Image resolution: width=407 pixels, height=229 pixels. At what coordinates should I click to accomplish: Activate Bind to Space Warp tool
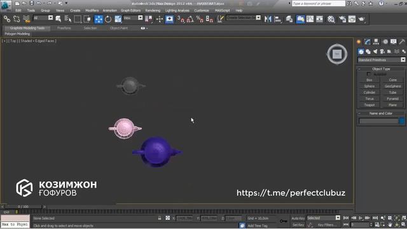(x=26, y=19)
